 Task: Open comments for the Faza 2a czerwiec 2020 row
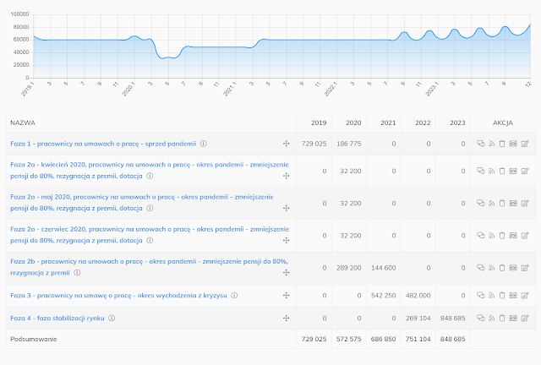pyautogui.click(x=480, y=235)
